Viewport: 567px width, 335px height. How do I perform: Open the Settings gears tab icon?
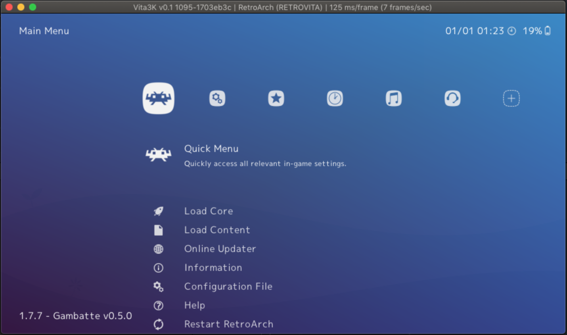[x=217, y=98]
